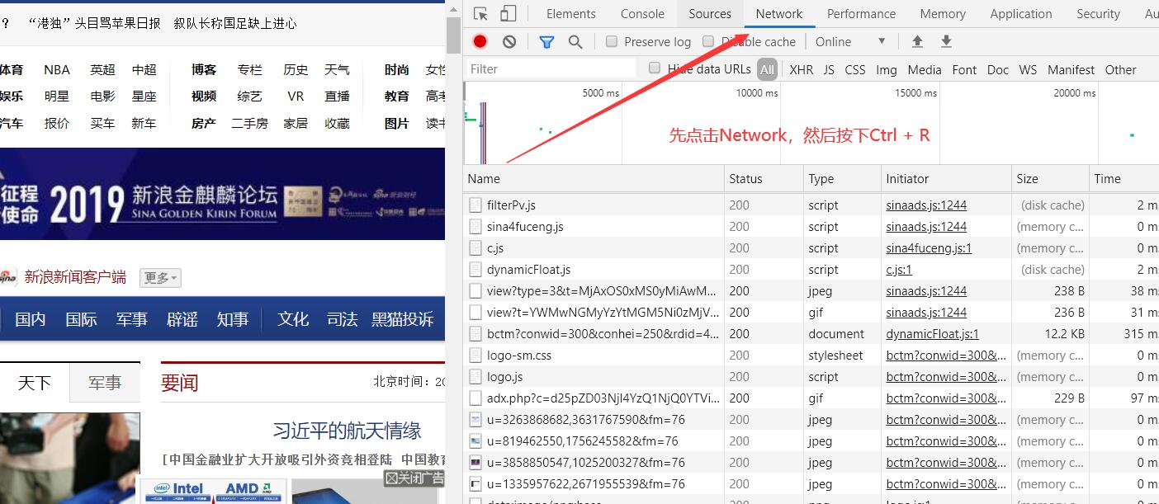Screen dimensions: 1159x504
Task: Sort requests by Size column header
Action: pyautogui.click(x=1050, y=178)
